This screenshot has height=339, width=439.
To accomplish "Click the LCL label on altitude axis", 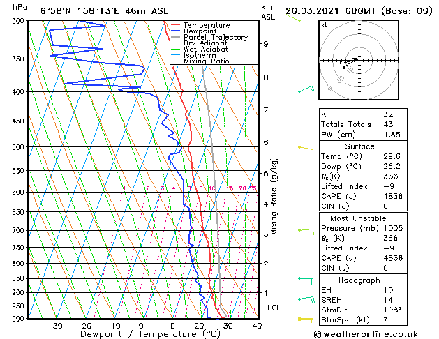I will pos(274,308).
